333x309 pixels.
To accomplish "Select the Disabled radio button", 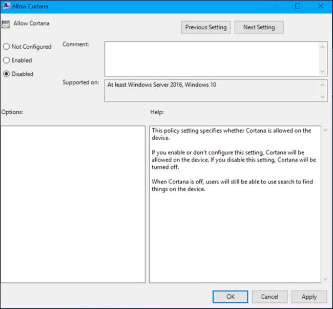I will coord(6,74).
